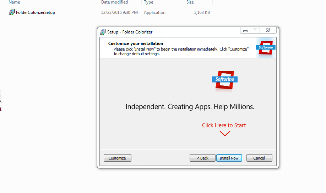The image size is (326, 193).
Task: Click the 1,163 KB size cell
Action: (202, 12)
